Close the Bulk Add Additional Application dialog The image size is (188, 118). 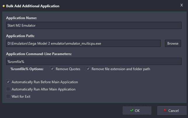pos(182,5)
